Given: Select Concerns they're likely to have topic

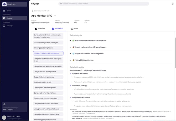Looking at the screenshot, I should coord(48,93).
